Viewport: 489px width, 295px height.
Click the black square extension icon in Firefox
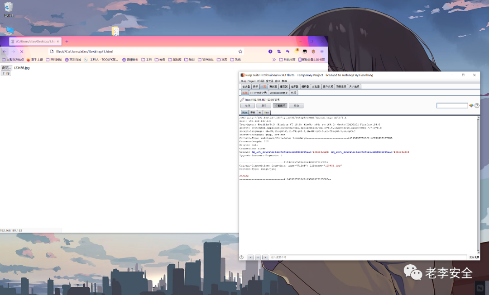tap(305, 52)
